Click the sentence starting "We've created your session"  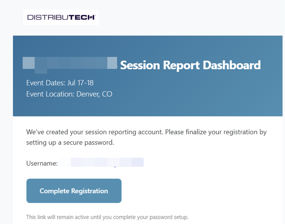click(146, 132)
